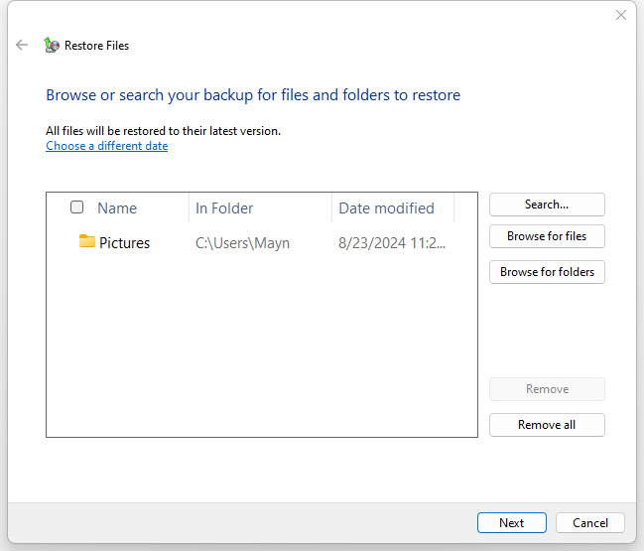Sort by the Name column header

pyautogui.click(x=117, y=208)
